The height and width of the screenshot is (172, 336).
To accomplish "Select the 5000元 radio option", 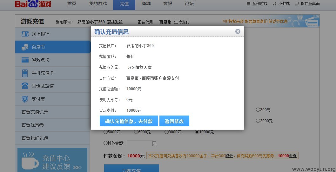I will tap(105, 132).
